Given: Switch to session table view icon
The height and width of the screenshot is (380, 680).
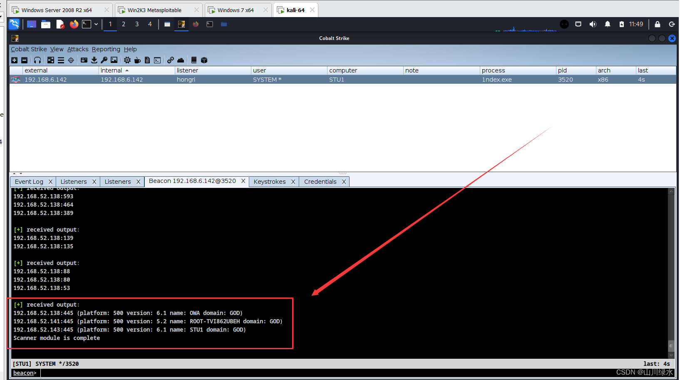Looking at the screenshot, I should pos(61,60).
